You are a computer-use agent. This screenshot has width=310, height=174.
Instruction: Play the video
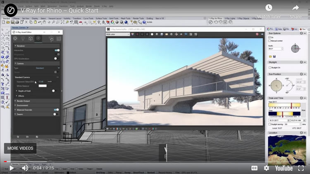coord(12,168)
